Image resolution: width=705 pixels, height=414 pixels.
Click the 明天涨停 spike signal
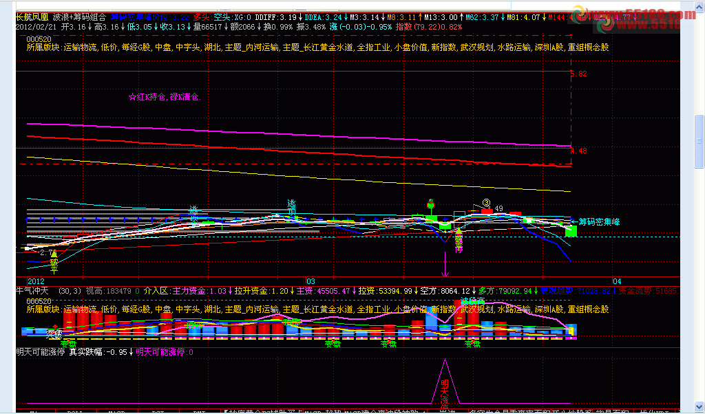coord(445,393)
